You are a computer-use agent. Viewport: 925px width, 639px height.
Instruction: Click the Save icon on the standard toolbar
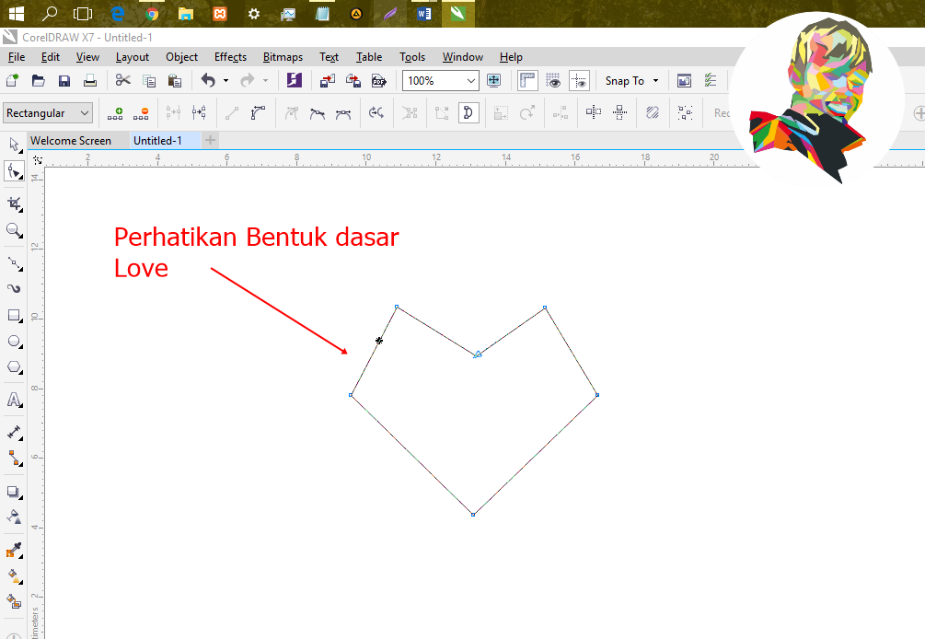(64, 80)
